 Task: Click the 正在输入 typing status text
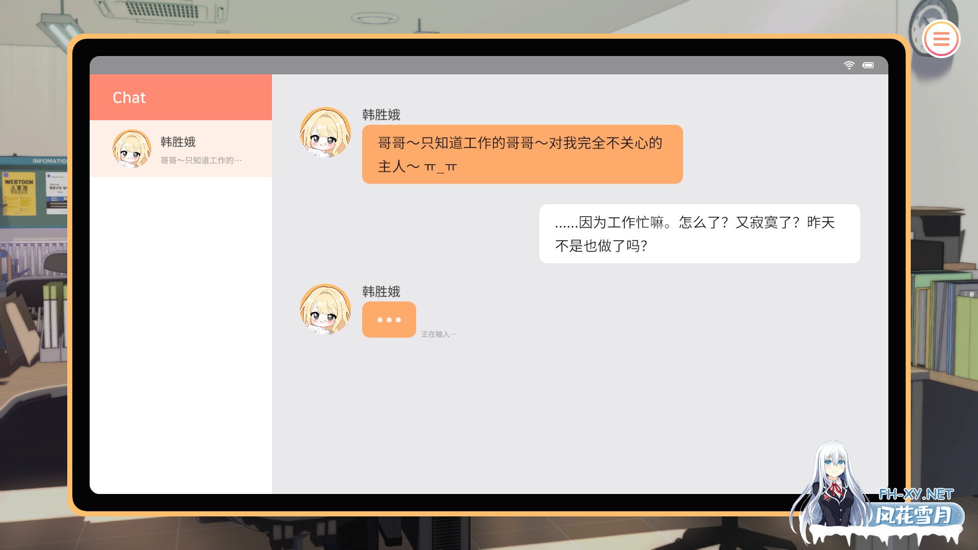tap(439, 334)
